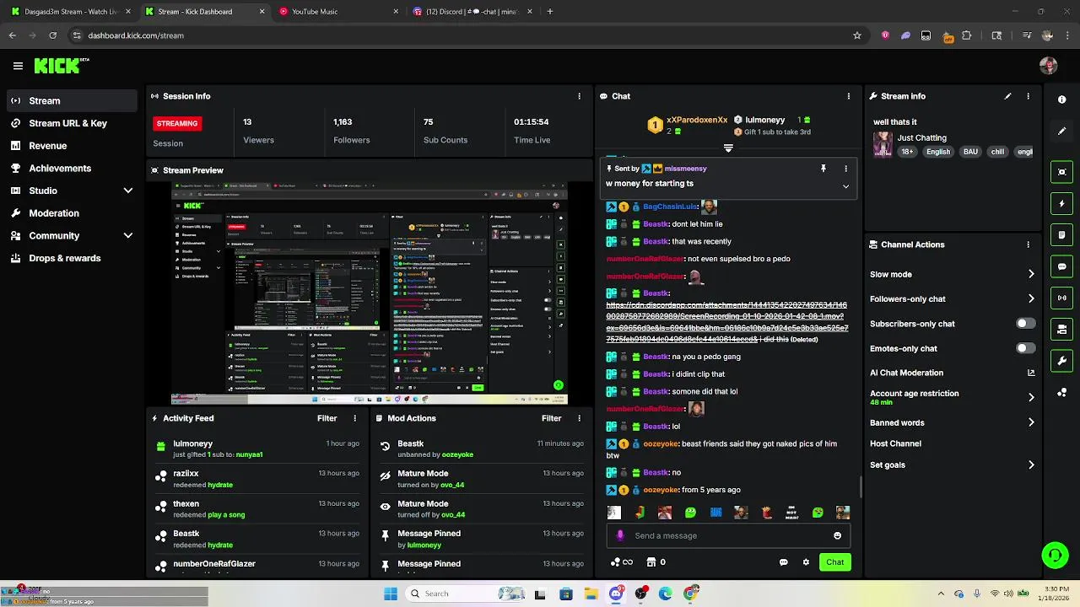Viewport: 1080px width, 607px height.
Task: Toggle Subscribers-only chat
Action: click(x=1025, y=324)
